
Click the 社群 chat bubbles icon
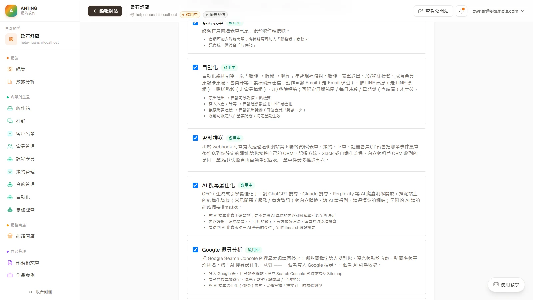coord(10,121)
